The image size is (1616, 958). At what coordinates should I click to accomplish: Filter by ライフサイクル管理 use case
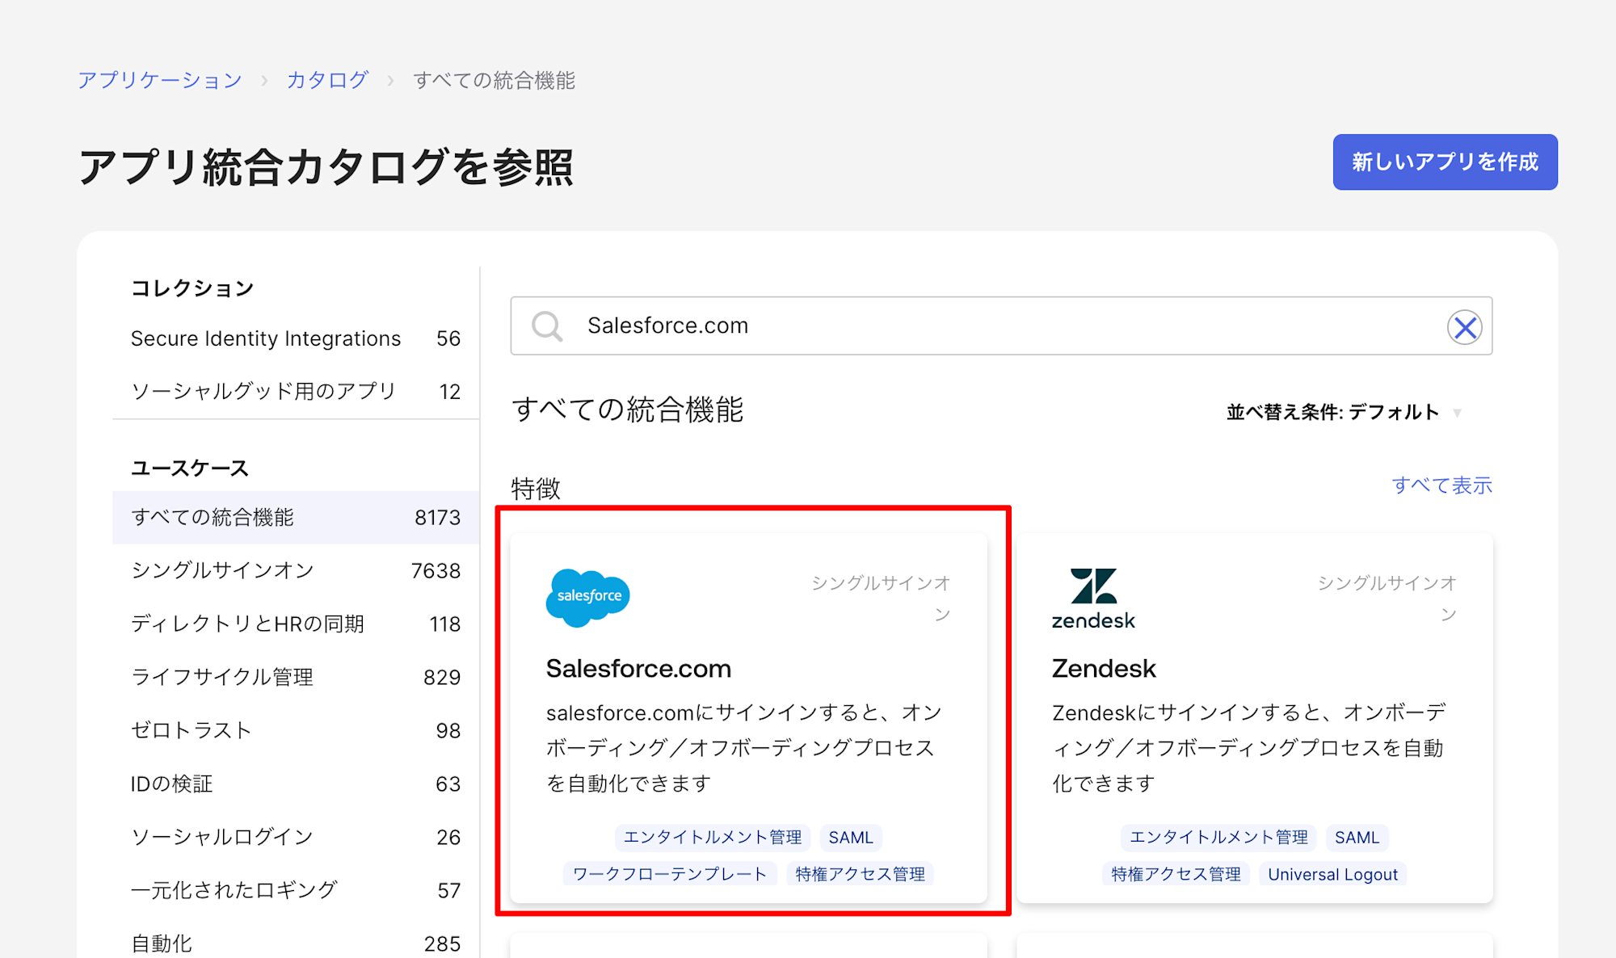pos(222,677)
